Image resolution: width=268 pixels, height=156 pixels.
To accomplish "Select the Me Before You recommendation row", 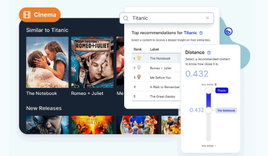I will coord(156,78).
